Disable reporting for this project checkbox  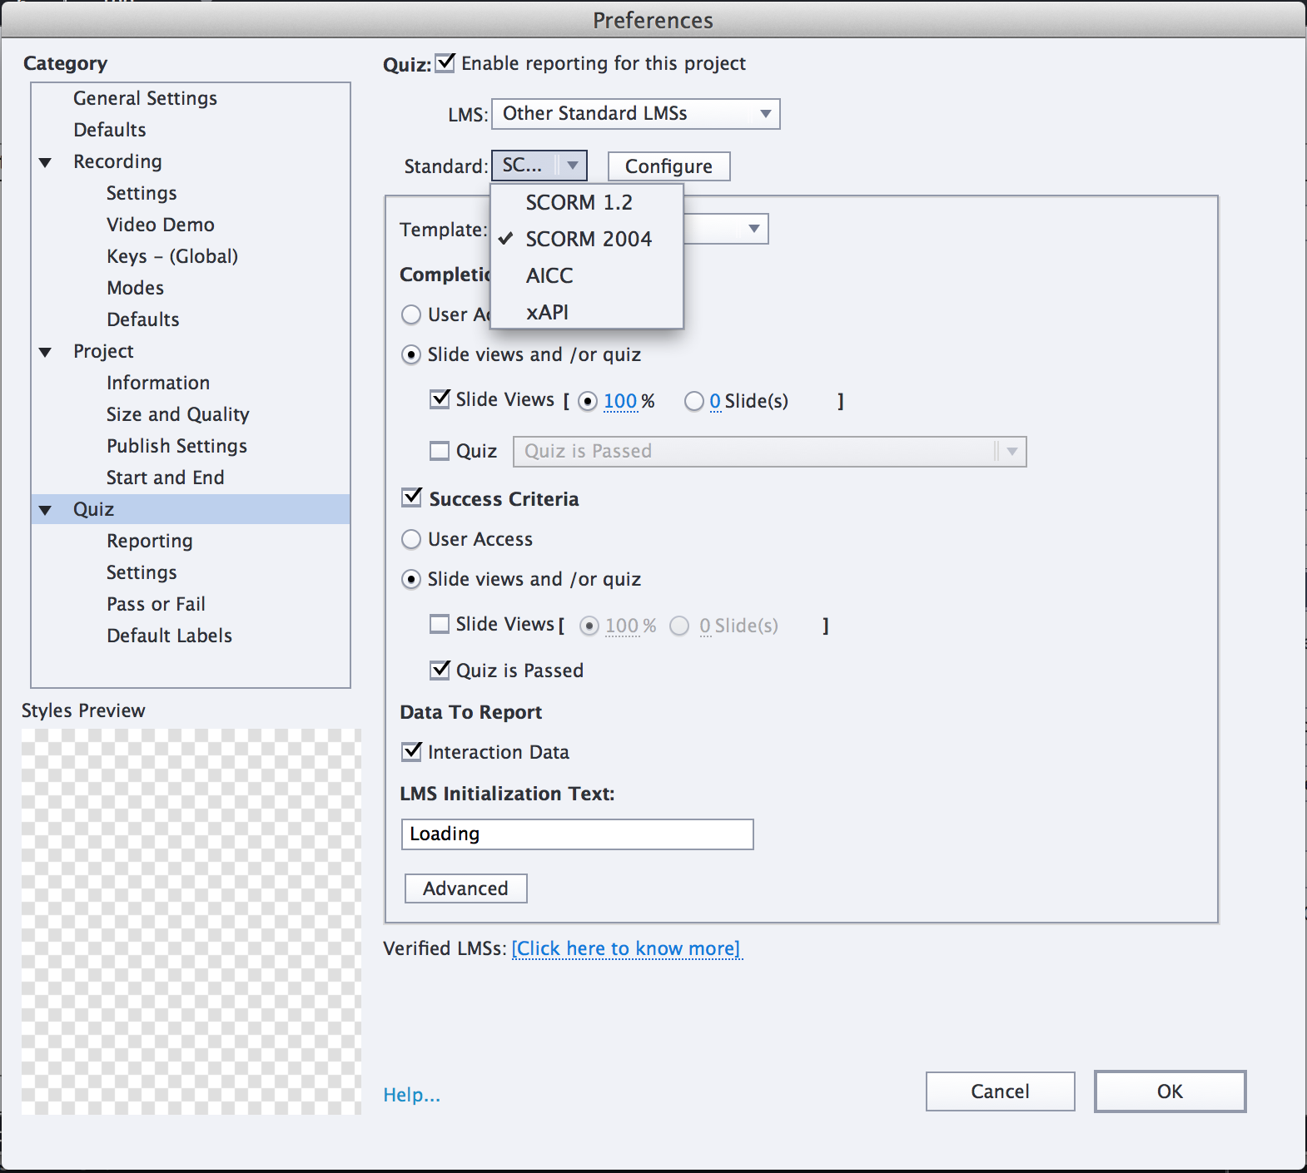tap(446, 63)
